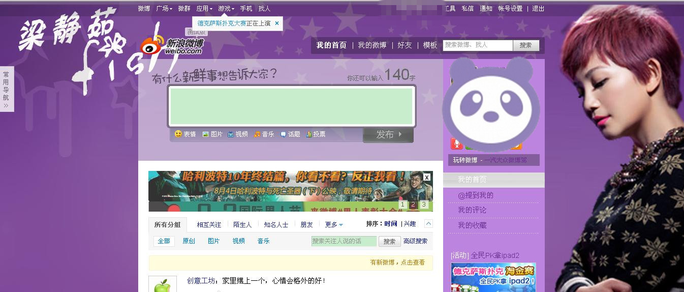Switch to 我的微博 tab

(372, 45)
